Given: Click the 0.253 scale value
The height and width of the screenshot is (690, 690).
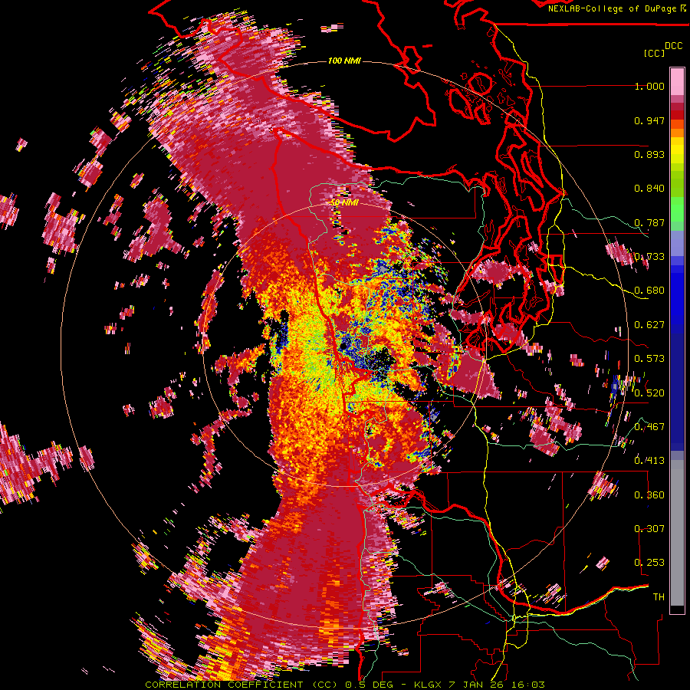Looking at the screenshot, I should coord(649,563).
